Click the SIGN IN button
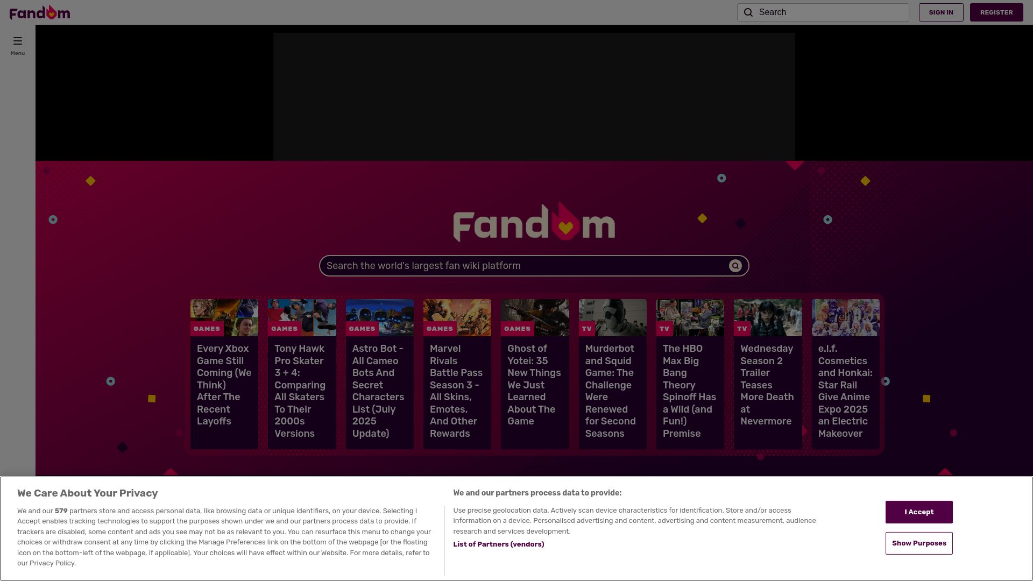1033x581 pixels. 941,12
